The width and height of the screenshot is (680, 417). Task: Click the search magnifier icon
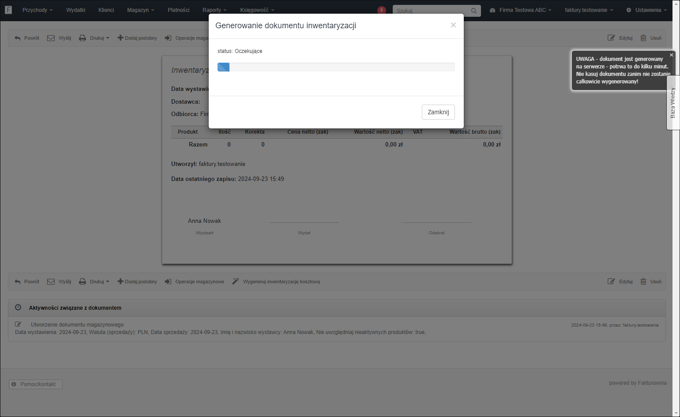tap(473, 11)
